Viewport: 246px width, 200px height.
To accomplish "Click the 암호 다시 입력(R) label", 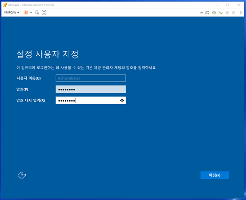I will click(x=31, y=101).
